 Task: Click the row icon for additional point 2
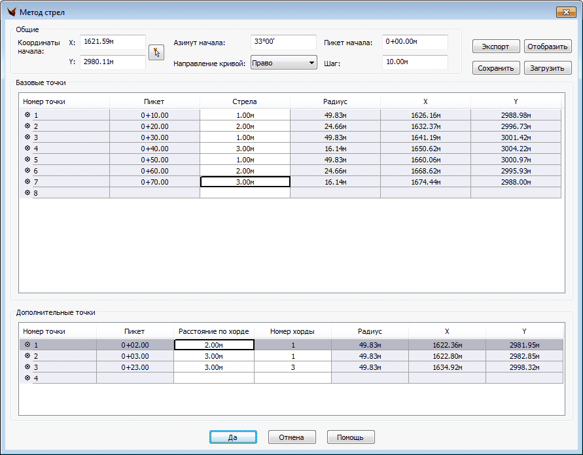(x=27, y=355)
